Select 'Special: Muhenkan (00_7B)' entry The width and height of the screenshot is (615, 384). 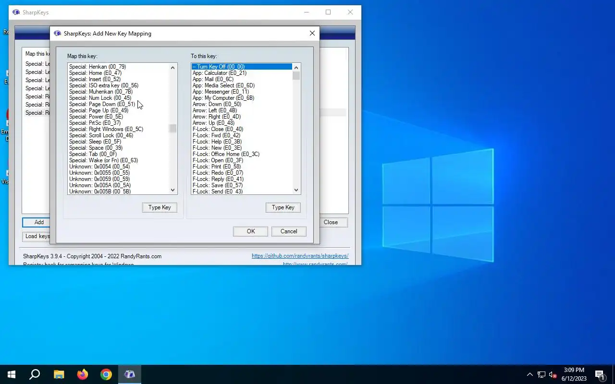(x=118, y=92)
